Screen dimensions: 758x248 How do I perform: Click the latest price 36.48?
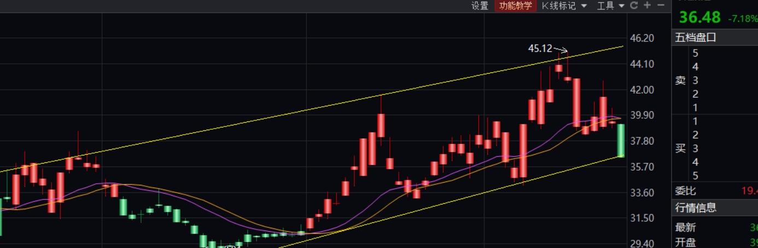click(700, 17)
